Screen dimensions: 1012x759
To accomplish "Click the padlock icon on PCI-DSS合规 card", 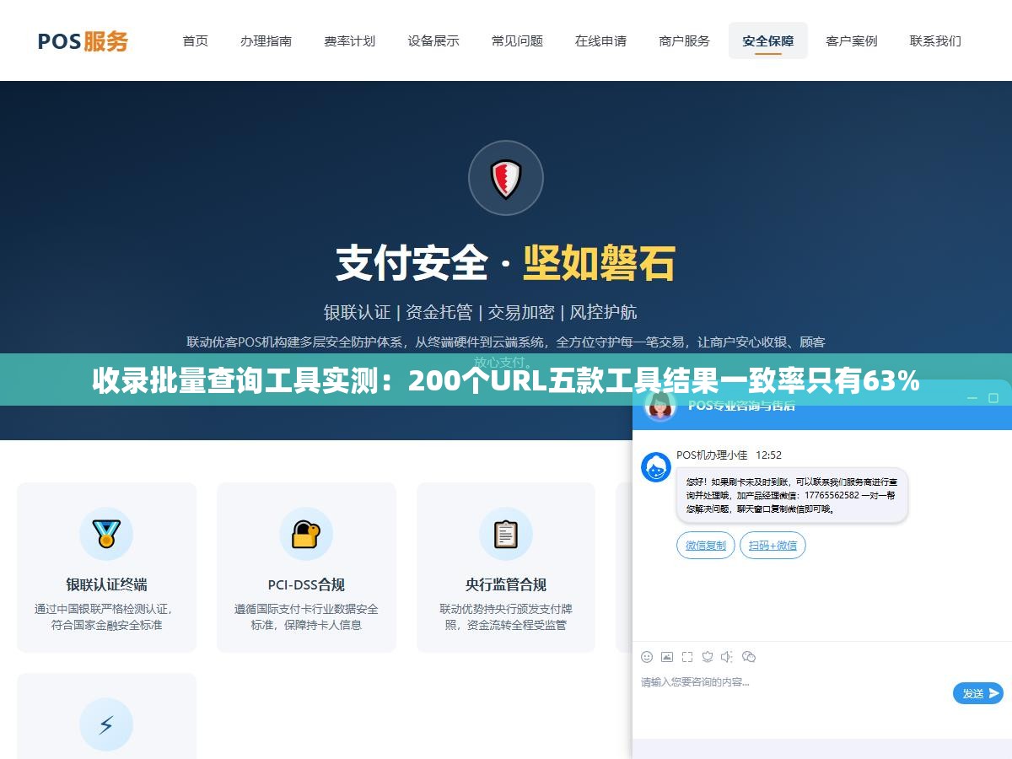I will coord(306,534).
